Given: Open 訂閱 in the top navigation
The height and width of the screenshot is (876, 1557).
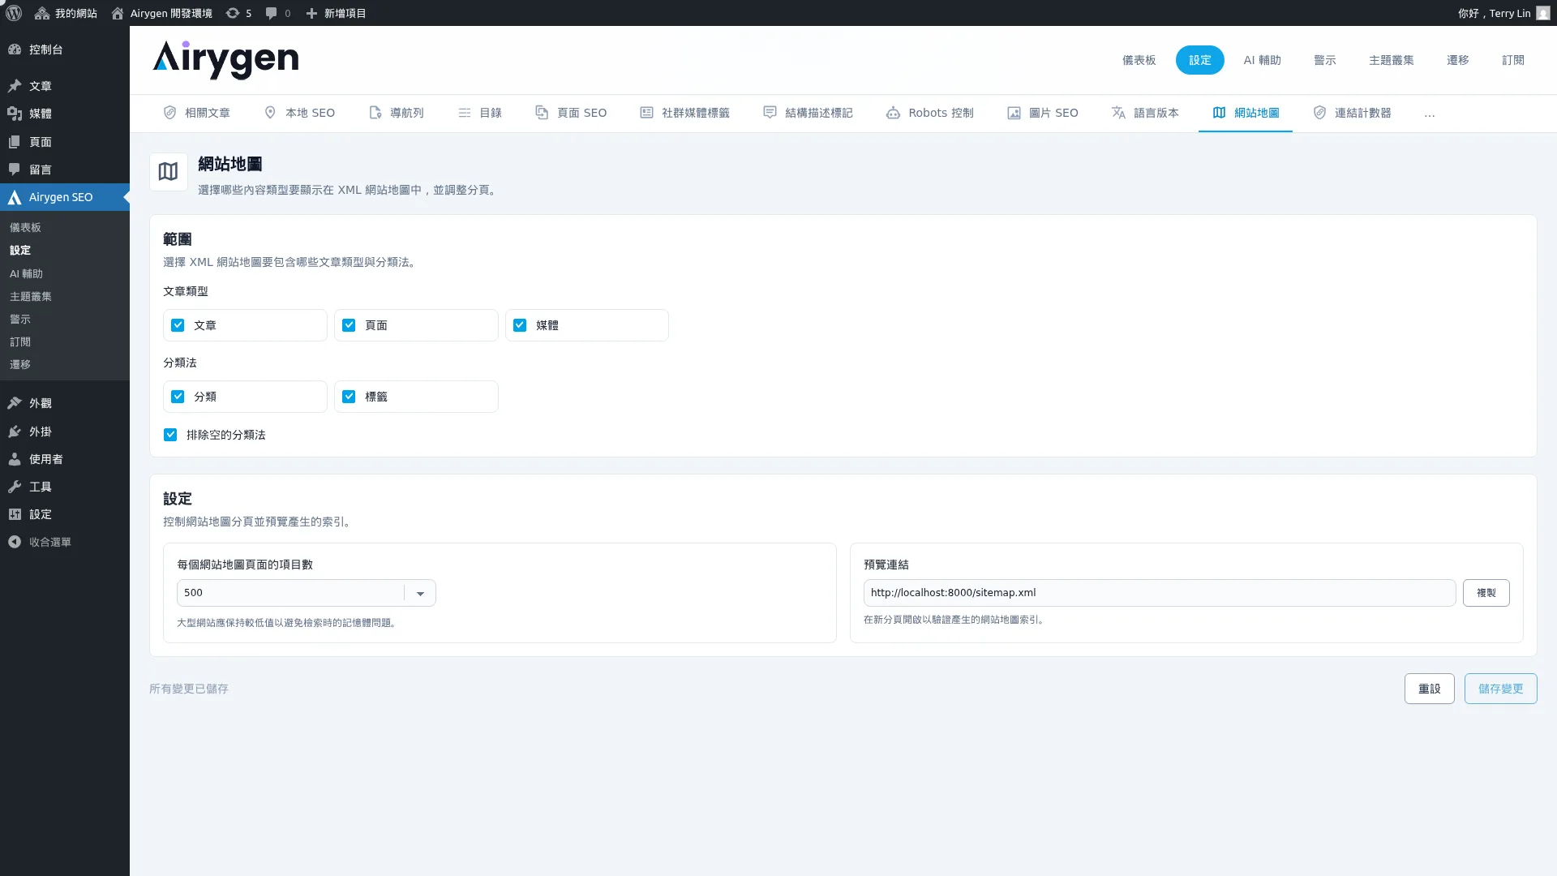Looking at the screenshot, I should click(x=1513, y=60).
